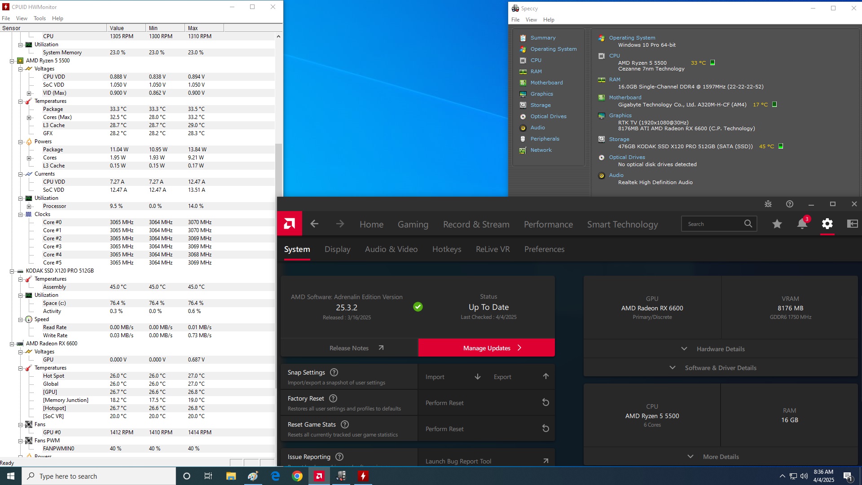Select CPU in Speccy sidebar
This screenshot has height=485, width=862.
[x=536, y=60]
